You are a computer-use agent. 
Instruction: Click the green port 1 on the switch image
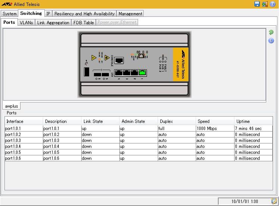click(142, 73)
